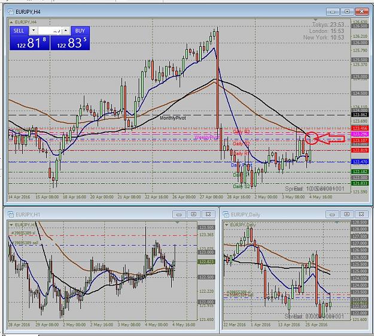Click the 123.365 price label on H1 axis
Viewport: 374px width, 336px height.
[x=206, y=235]
